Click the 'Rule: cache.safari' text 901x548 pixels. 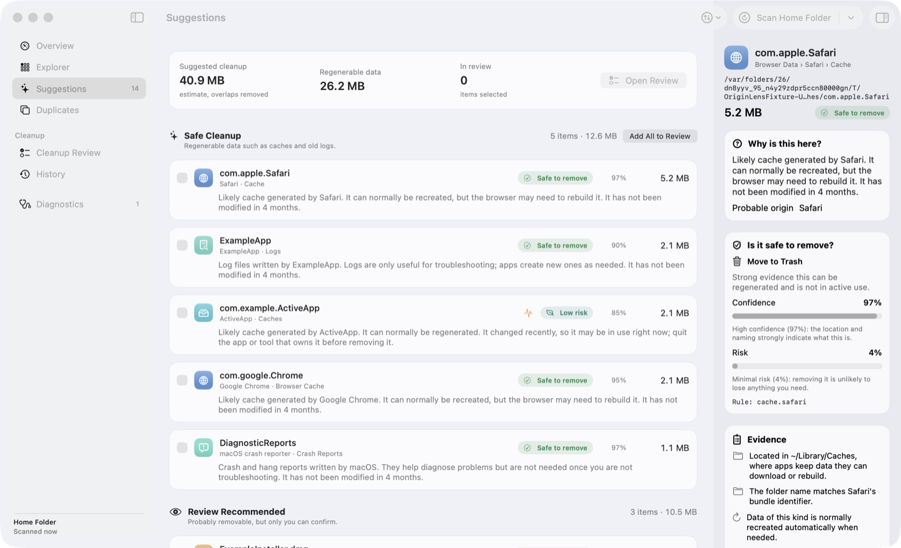point(770,402)
